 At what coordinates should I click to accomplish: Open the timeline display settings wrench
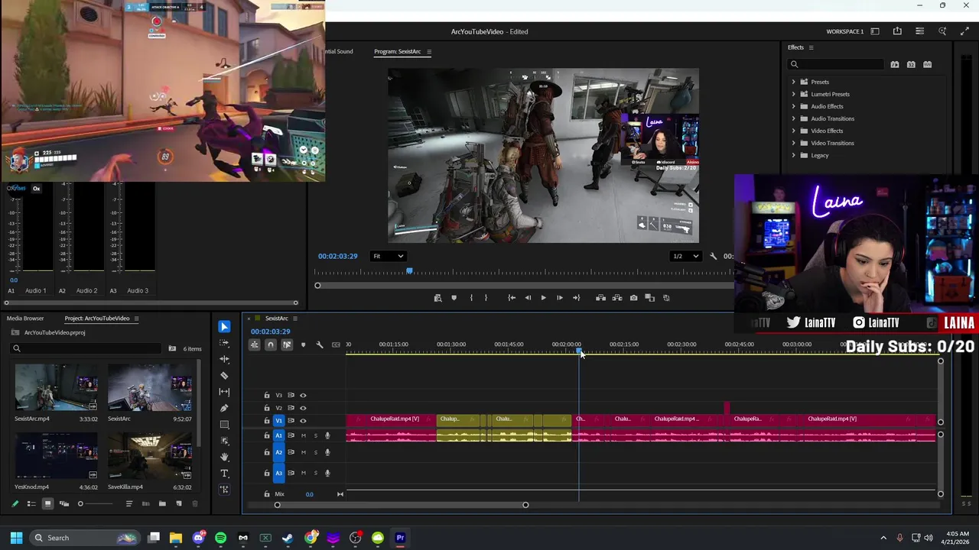[320, 345]
